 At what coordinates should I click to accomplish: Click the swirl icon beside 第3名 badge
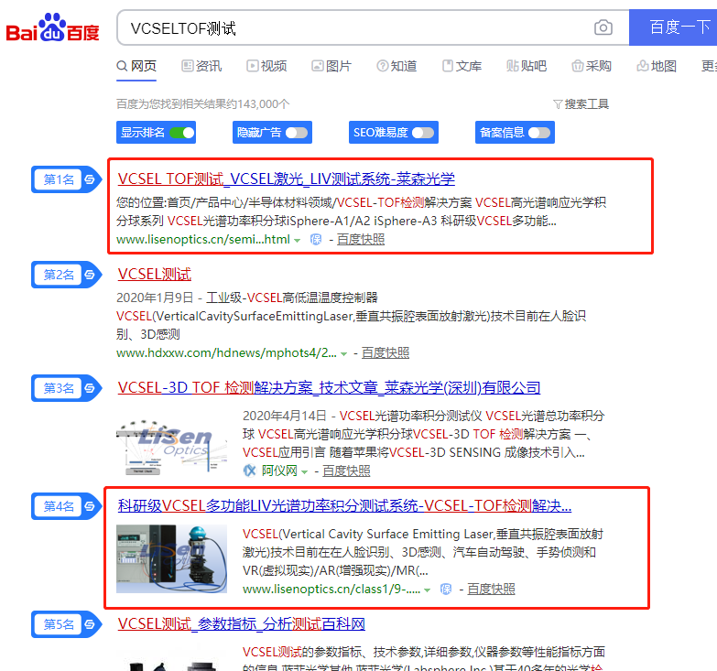tap(90, 388)
